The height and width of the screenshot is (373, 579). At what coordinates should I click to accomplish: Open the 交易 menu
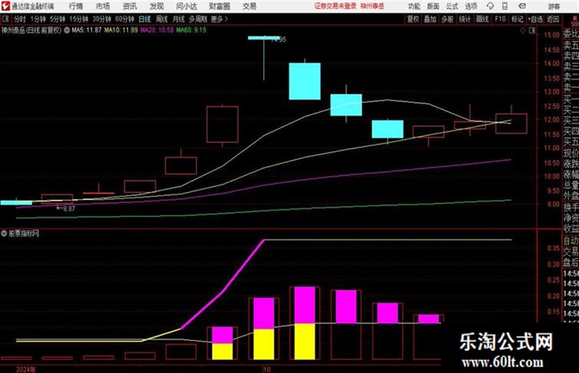click(249, 6)
